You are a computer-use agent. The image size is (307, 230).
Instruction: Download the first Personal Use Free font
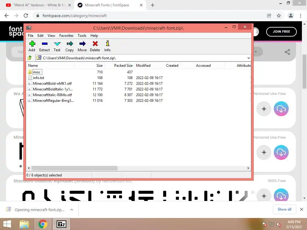(x=281, y=109)
